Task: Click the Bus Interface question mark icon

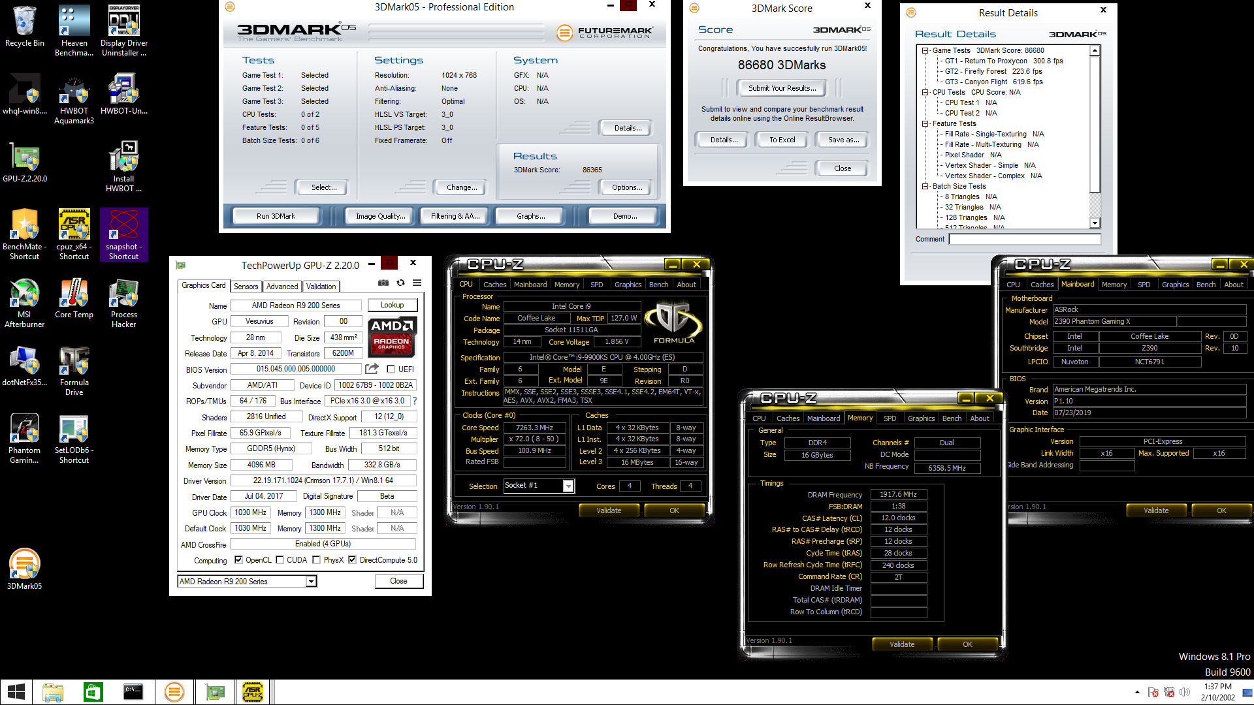Action: pos(415,401)
